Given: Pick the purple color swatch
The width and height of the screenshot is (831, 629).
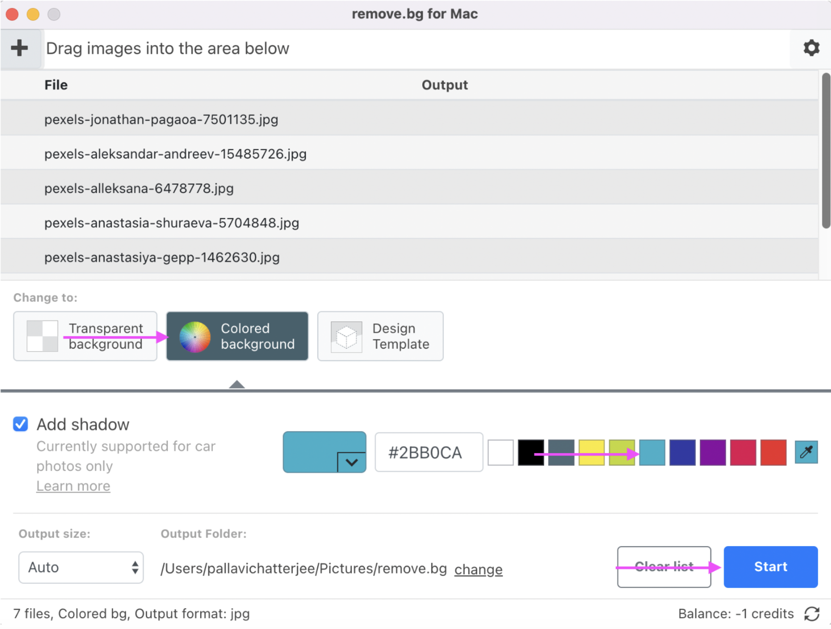Looking at the screenshot, I should point(713,453).
